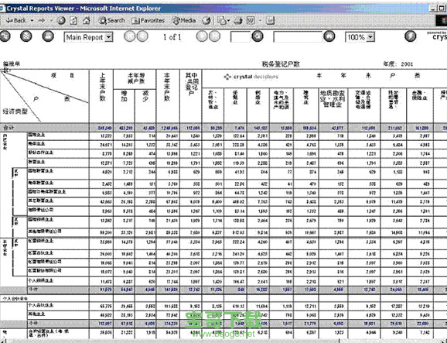Focus the report search text field
447x343 pixels.
coord(298,37)
